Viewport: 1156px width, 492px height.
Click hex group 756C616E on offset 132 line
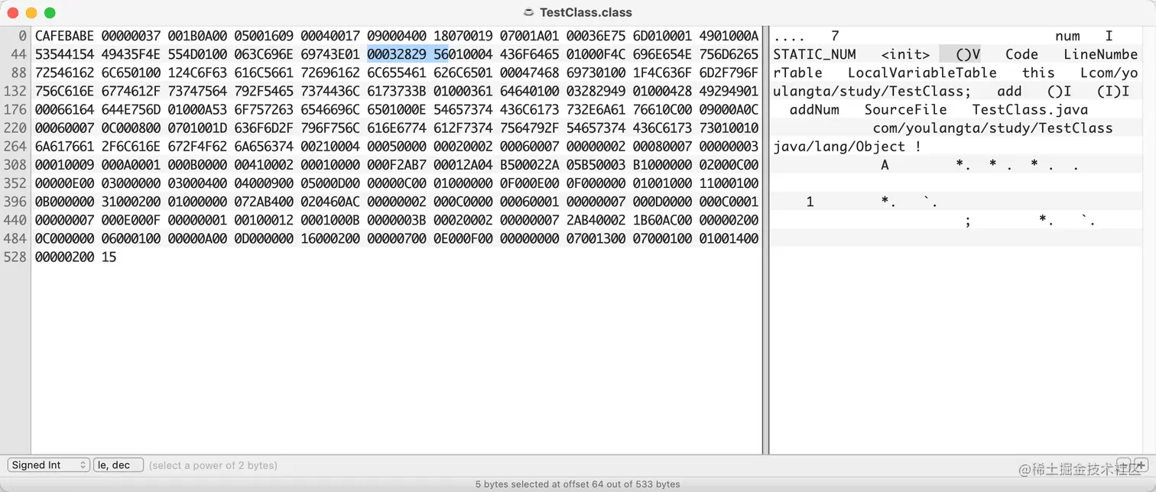point(65,91)
